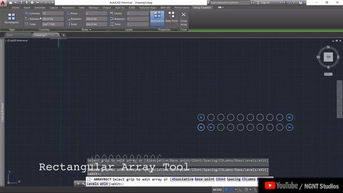
Task: Click the top-left array grip
Action: (201, 117)
